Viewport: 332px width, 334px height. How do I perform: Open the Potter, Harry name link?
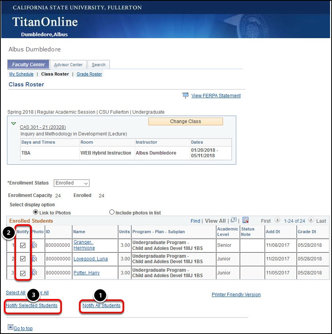(86, 272)
